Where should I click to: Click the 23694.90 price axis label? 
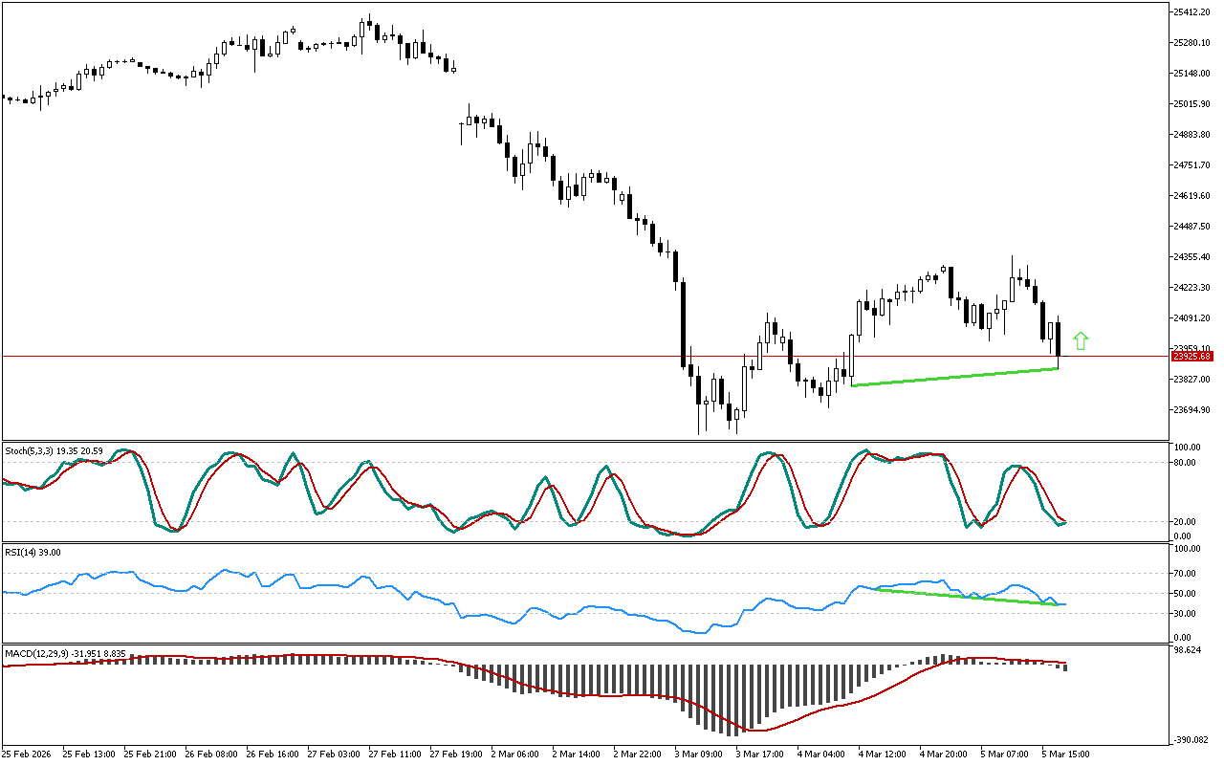point(1192,410)
